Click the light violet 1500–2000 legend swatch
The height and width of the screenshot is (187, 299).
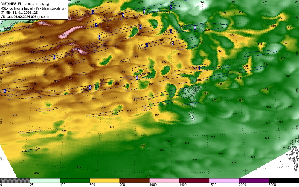(224, 180)
